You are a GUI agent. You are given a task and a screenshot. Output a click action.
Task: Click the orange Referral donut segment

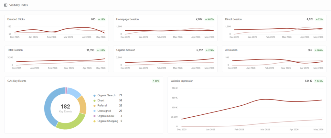coord(82,105)
